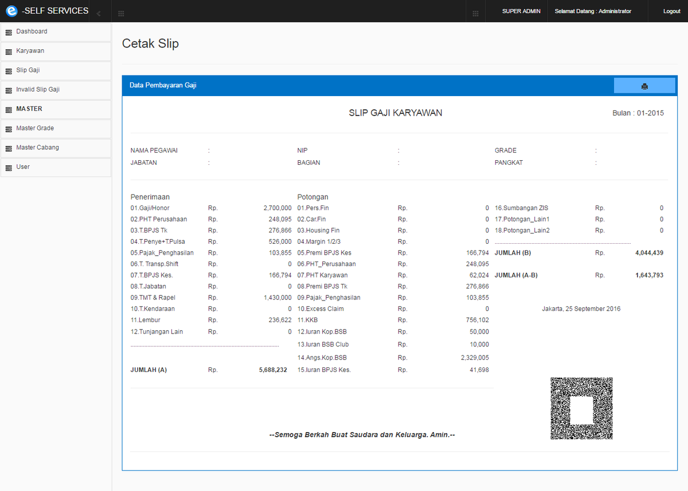
Task: Click the SUPER ADMIN header item
Action: 521,11
